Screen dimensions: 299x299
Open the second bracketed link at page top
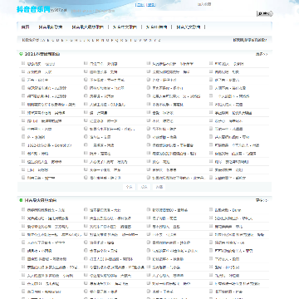pos(151,4)
